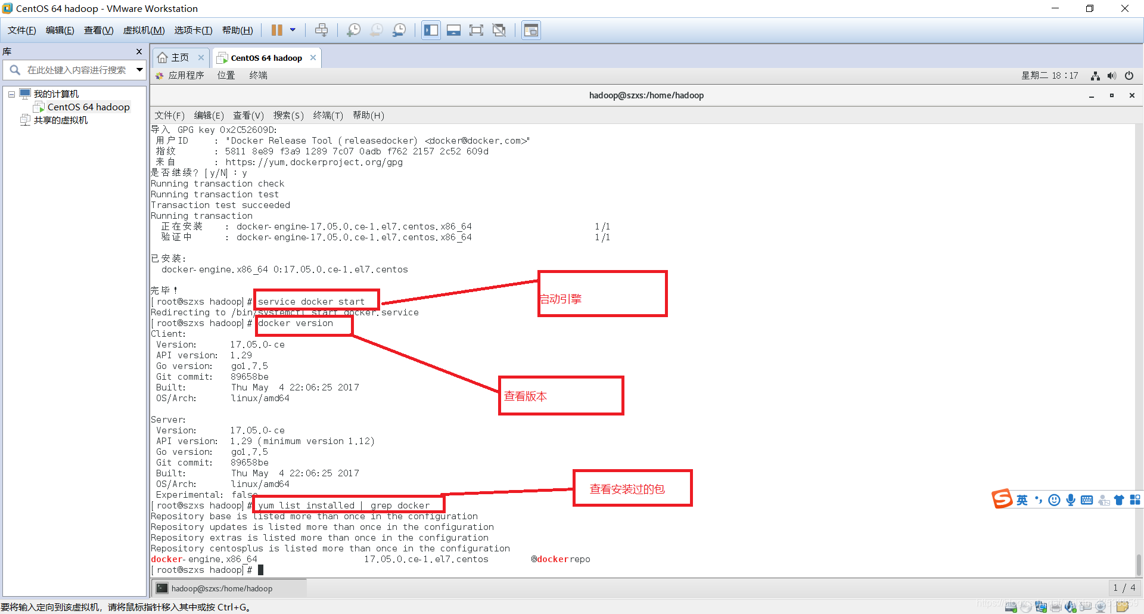This screenshot has width=1144, height=614.
Task: Click the network adapter device status icon
Action: tap(1041, 607)
